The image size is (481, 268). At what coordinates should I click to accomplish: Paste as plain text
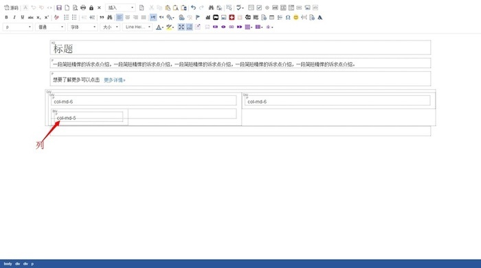pos(176,8)
